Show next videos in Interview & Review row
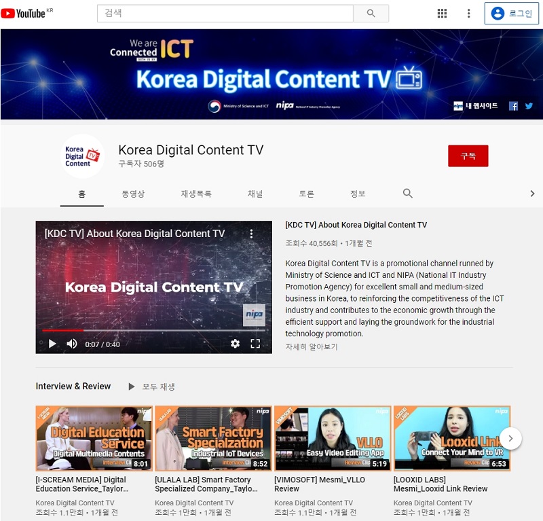Screen dimensions: 543x521 pos(510,438)
